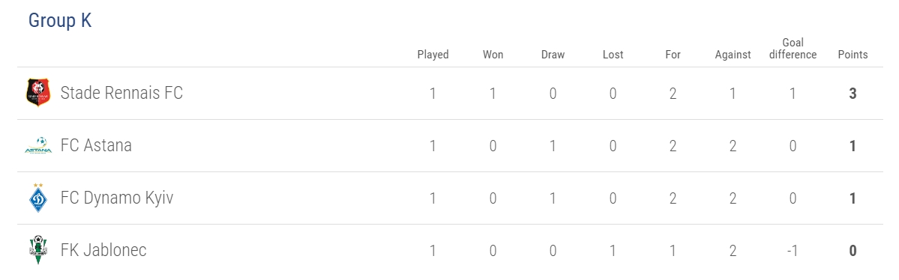Click the Against column header
Image resolution: width=899 pixels, height=280 pixels.
[x=733, y=55]
